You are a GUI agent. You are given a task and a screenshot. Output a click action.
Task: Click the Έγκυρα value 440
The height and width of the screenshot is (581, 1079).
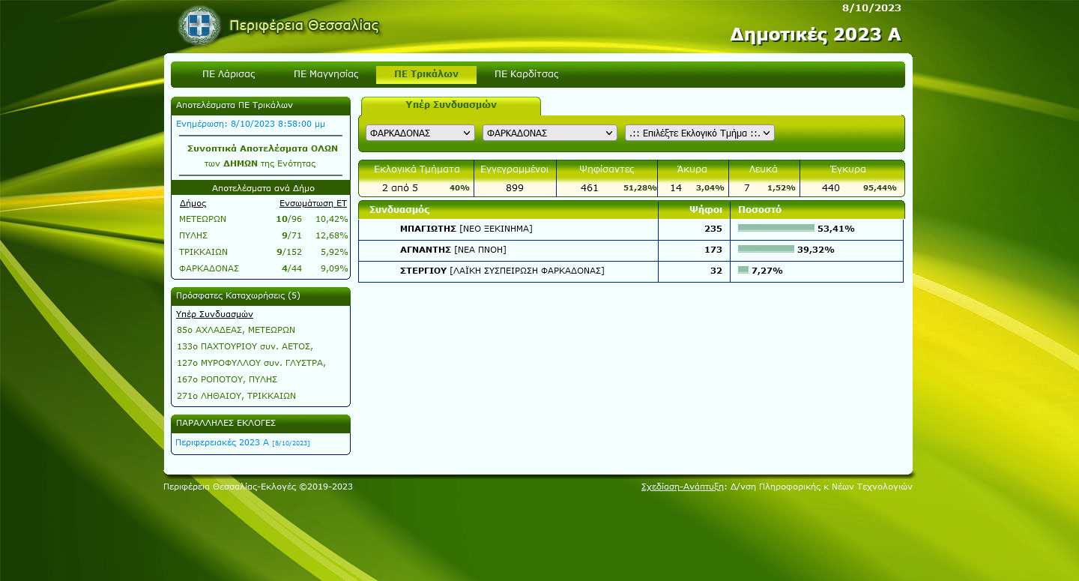click(831, 187)
